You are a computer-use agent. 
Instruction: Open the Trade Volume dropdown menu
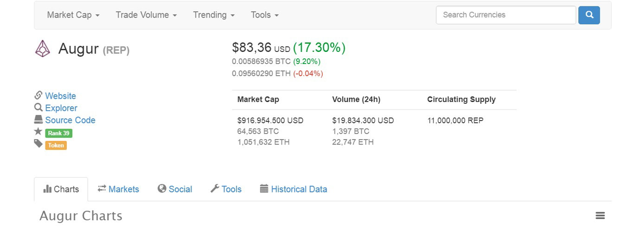tap(146, 15)
